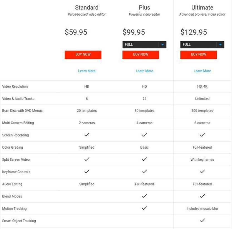Open the Plus plan FULL version dropdown
The width and height of the screenshot is (232, 229).
(x=144, y=44)
